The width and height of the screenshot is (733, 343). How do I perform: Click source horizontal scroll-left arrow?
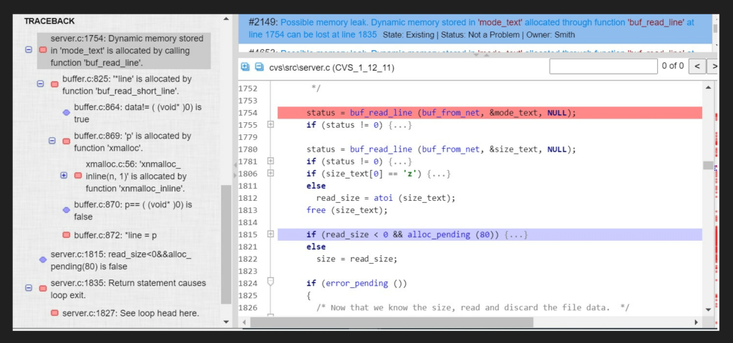[x=243, y=322]
